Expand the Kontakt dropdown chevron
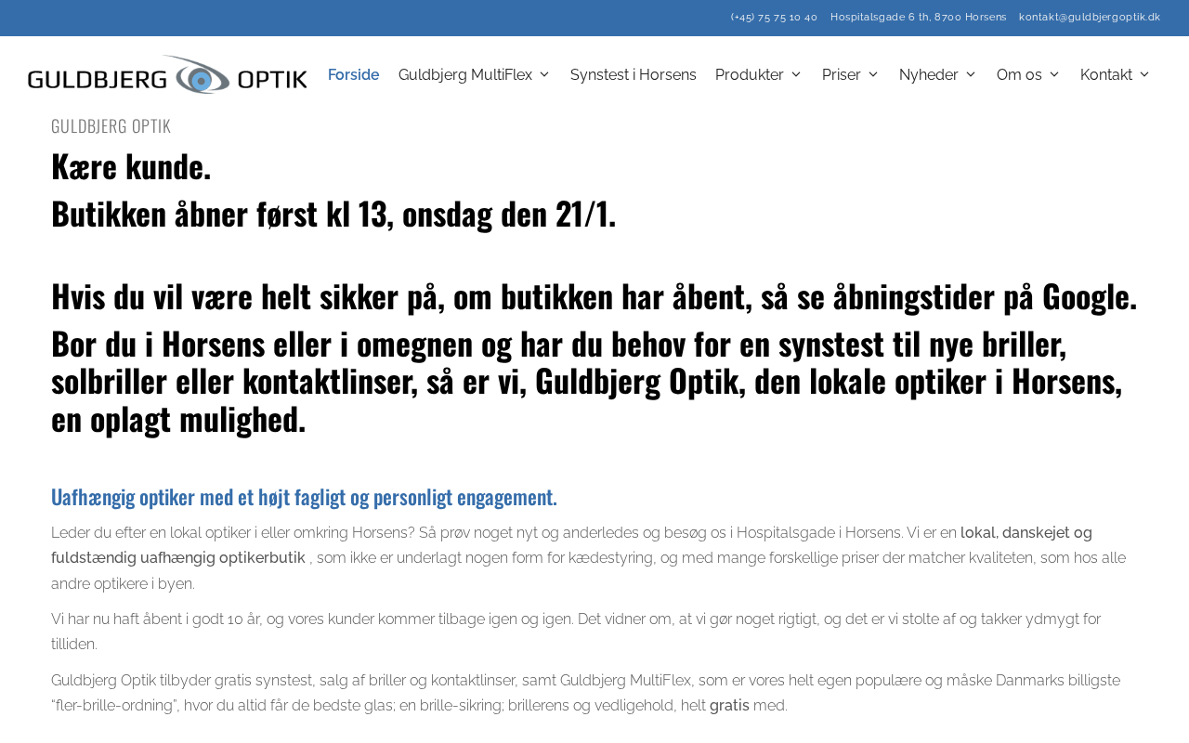 (x=1144, y=74)
